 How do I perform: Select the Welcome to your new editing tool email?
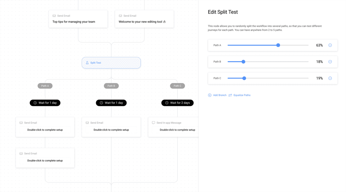click(144, 19)
